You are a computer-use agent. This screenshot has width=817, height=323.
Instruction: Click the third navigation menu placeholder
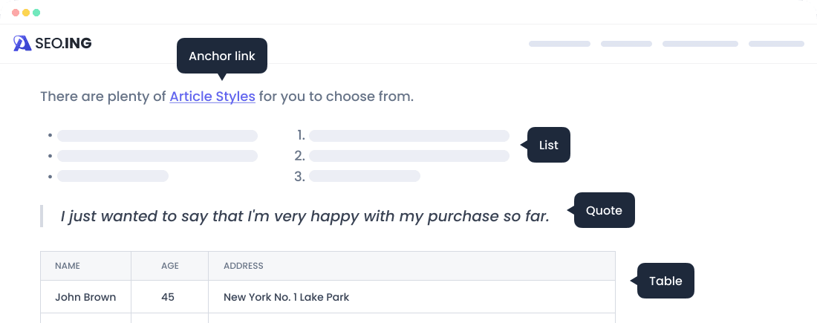pos(700,44)
